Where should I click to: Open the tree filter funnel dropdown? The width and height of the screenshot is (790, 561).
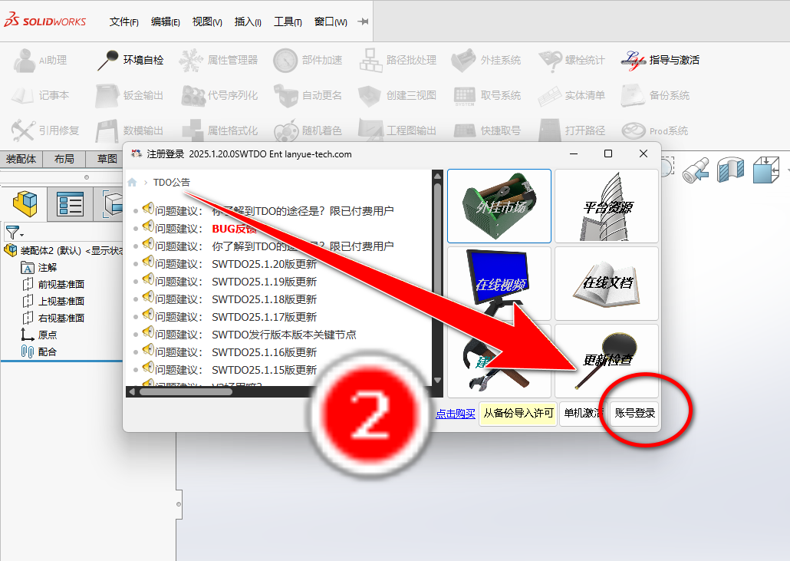pyautogui.click(x=14, y=233)
